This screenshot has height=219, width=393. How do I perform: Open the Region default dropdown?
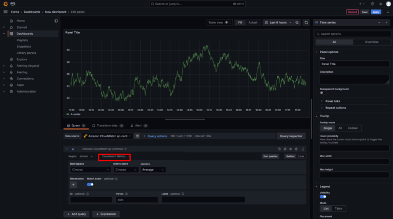coord(86,157)
